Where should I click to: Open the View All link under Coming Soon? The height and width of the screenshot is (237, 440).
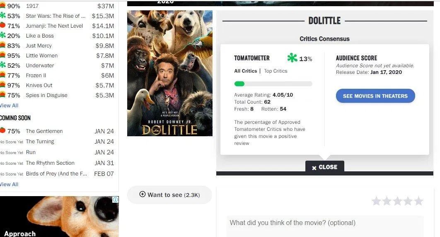point(9,185)
